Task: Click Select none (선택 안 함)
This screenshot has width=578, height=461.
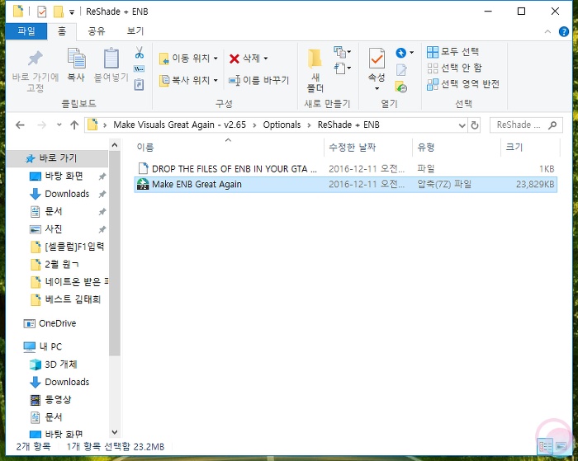Action: tap(454, 68)
